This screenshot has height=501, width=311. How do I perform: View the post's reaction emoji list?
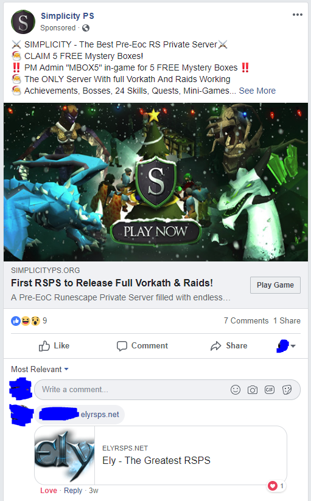tap(29, 320)
